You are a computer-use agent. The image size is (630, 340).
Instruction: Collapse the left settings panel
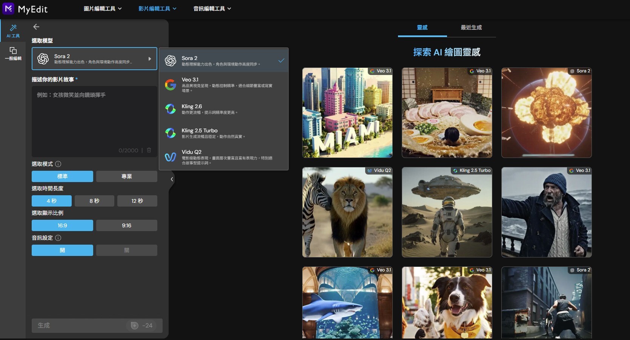(x=172, y=179)
